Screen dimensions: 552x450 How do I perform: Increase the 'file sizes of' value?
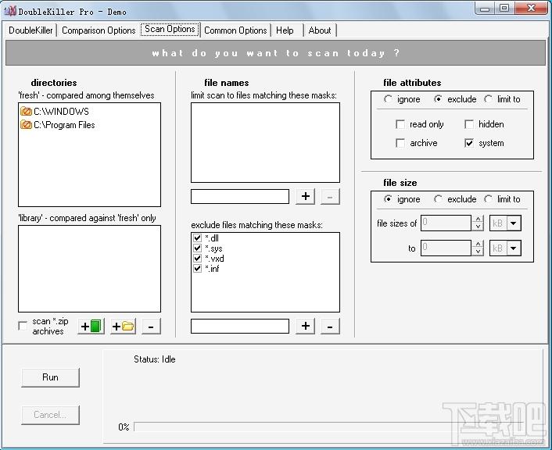(478, 220)
